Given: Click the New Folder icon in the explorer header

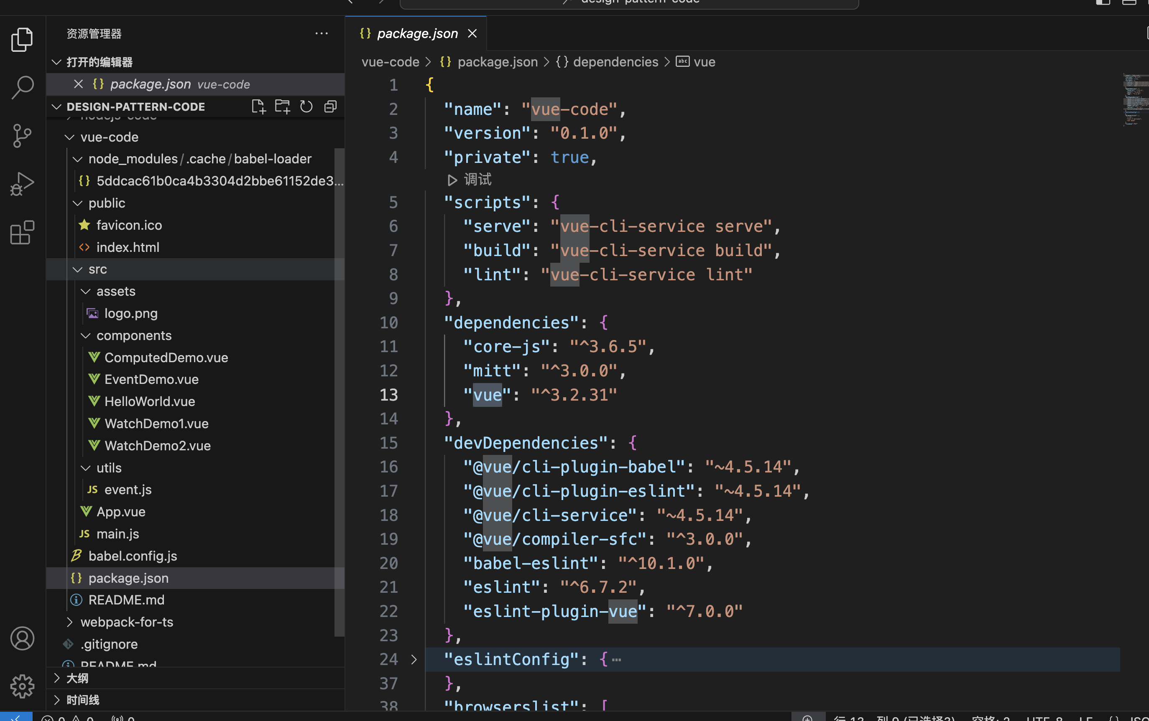Looking at the screenshot, I should click(283, 107).
